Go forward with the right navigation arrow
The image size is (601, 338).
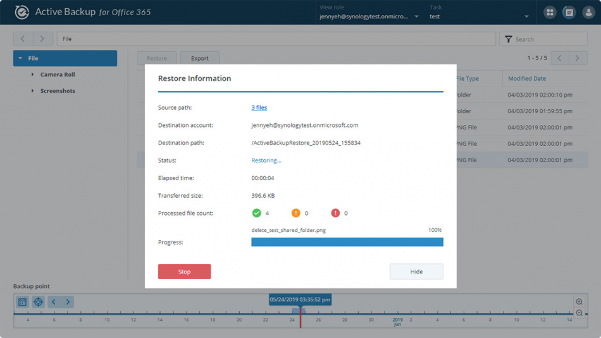click(x=42, y=39)
